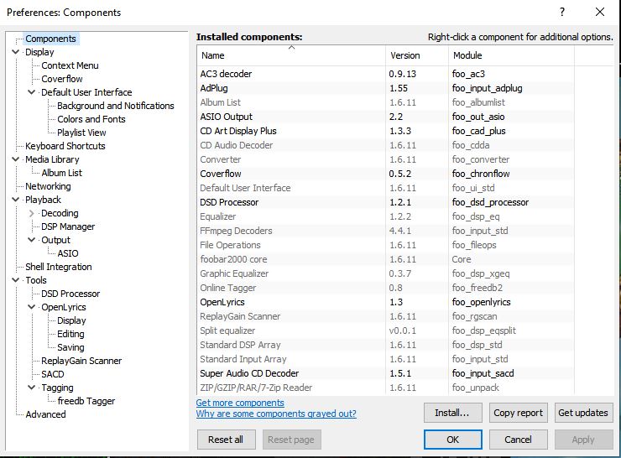Click the help question mark button
The height and width of the screenshot is (458, 621).
point(562,13)
